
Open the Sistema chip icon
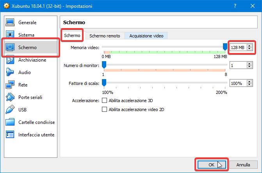pyautogui.click(x=10, y=35)
